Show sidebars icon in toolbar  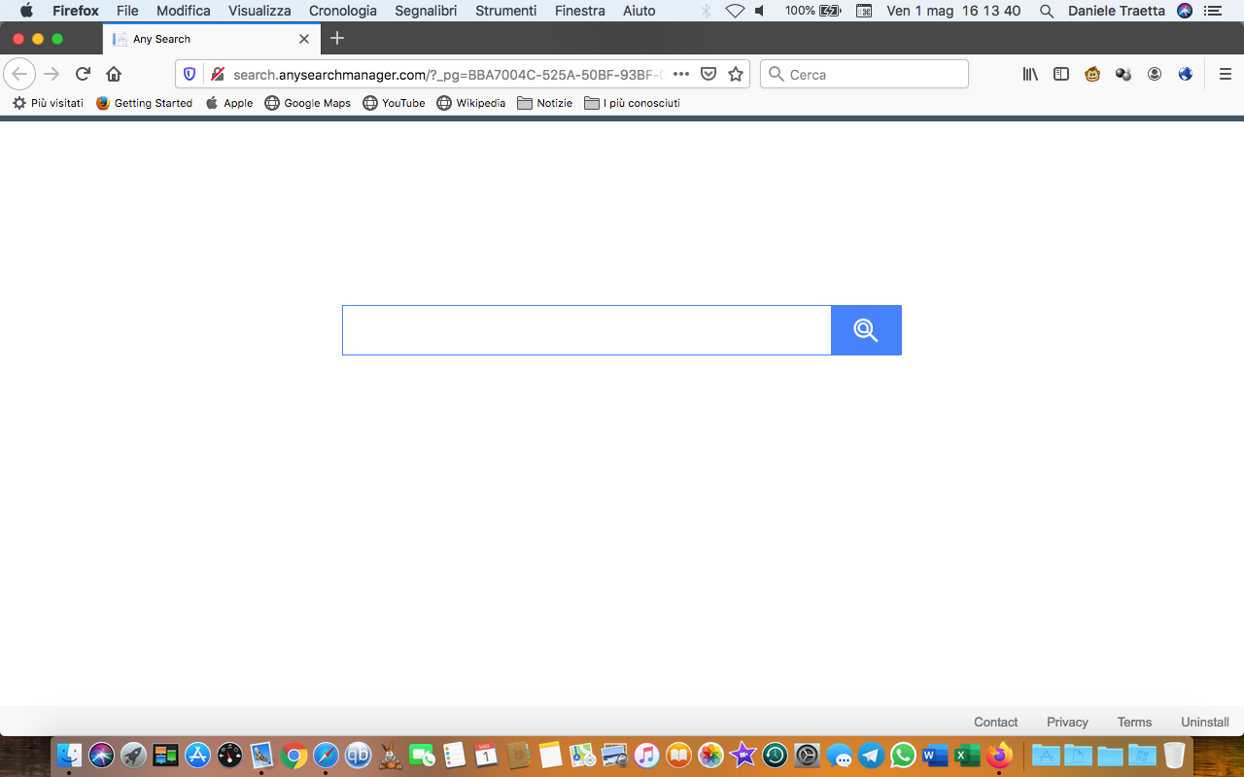(1061, 74)
